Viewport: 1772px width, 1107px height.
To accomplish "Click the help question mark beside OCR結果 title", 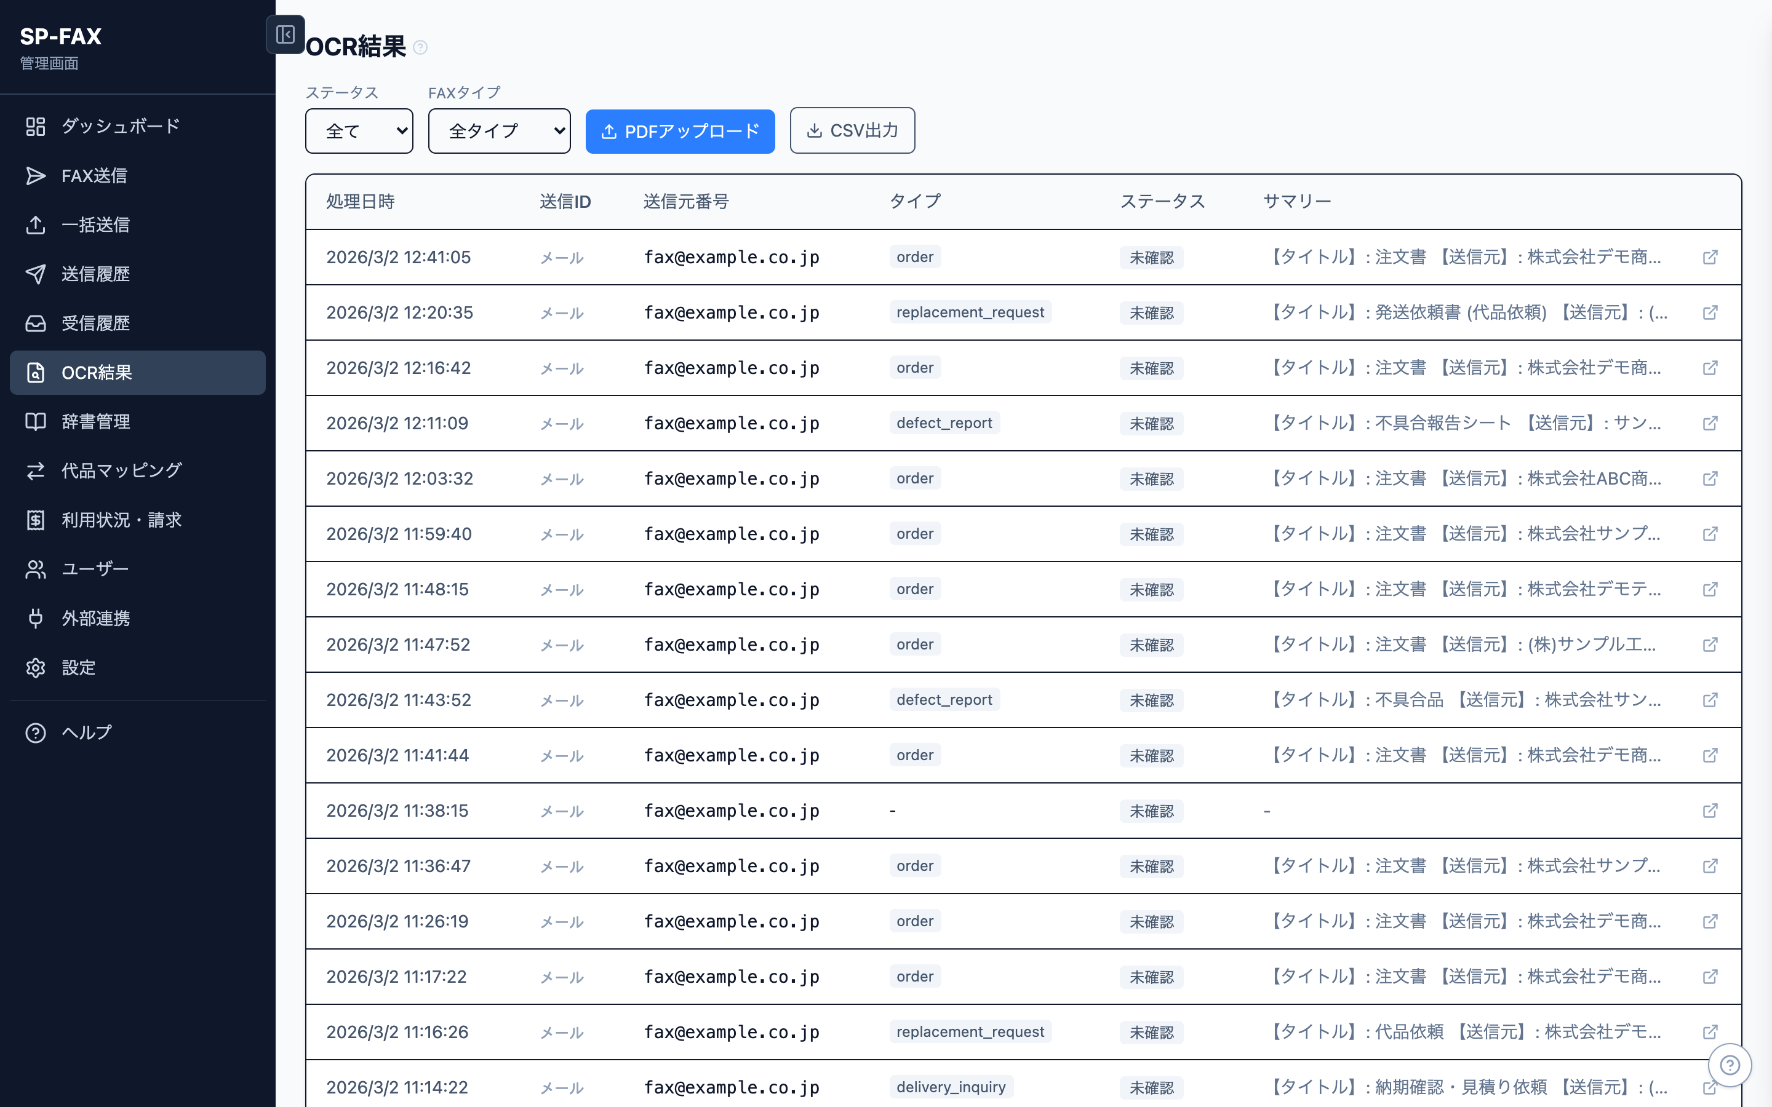I will pyautogui.click(x=420, y=47).
